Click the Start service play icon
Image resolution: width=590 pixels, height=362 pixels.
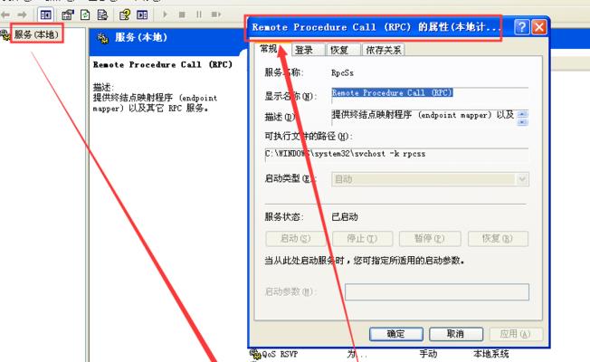point(165,14)
